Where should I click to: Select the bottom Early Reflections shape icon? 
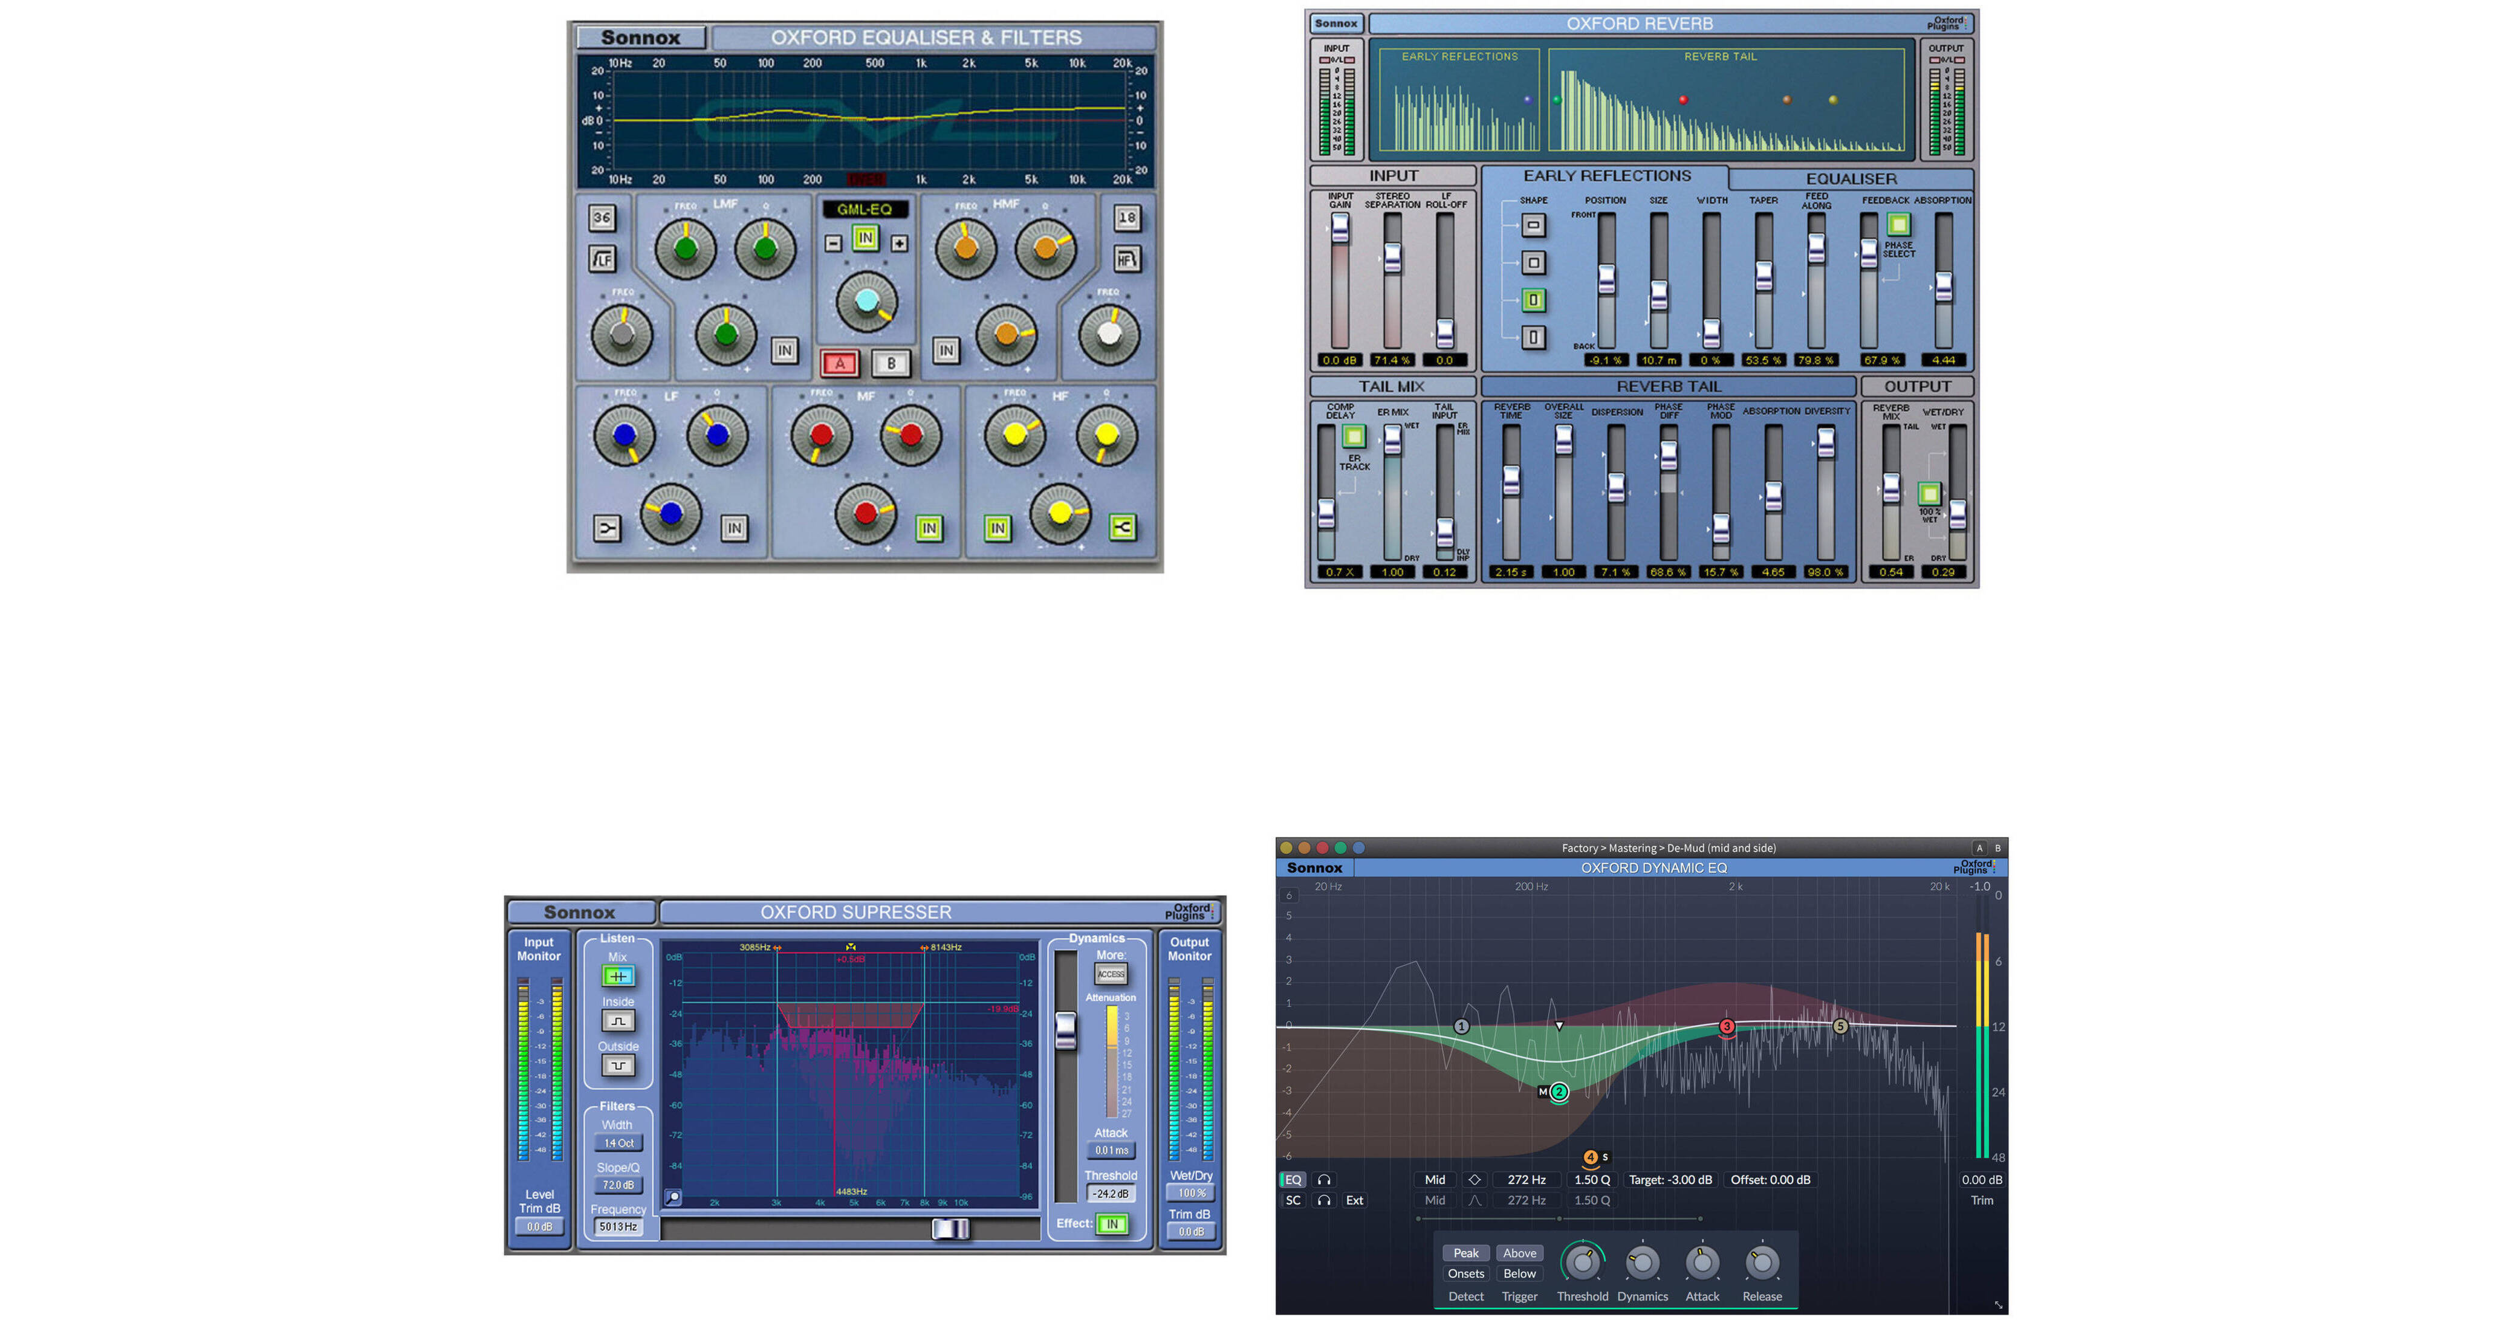1534,338
